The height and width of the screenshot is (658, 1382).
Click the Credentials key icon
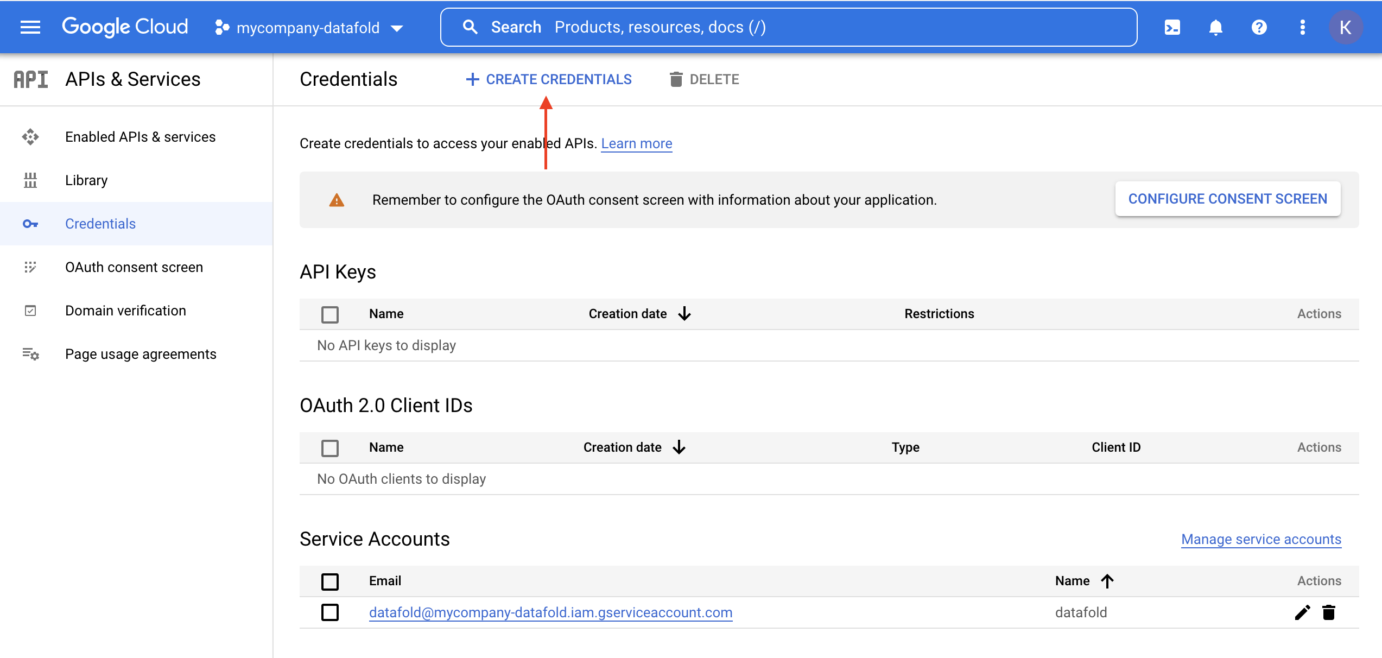[x=30, y=224]
